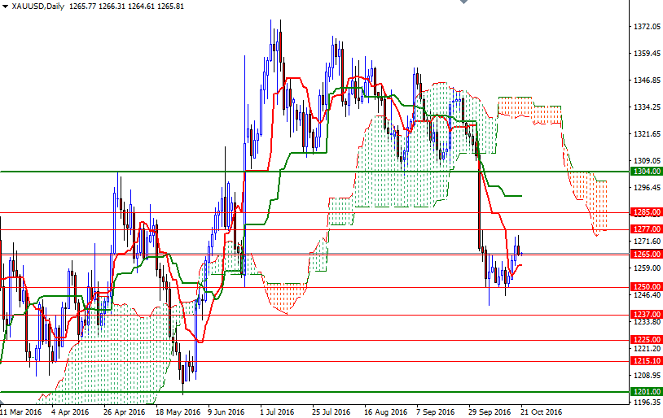Click the 1246.40 price scale value
Image resolution: width=663 pixels, height=418 pixels.
(647, 294)
